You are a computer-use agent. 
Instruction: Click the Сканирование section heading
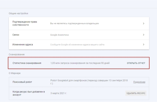click(16, 54)
